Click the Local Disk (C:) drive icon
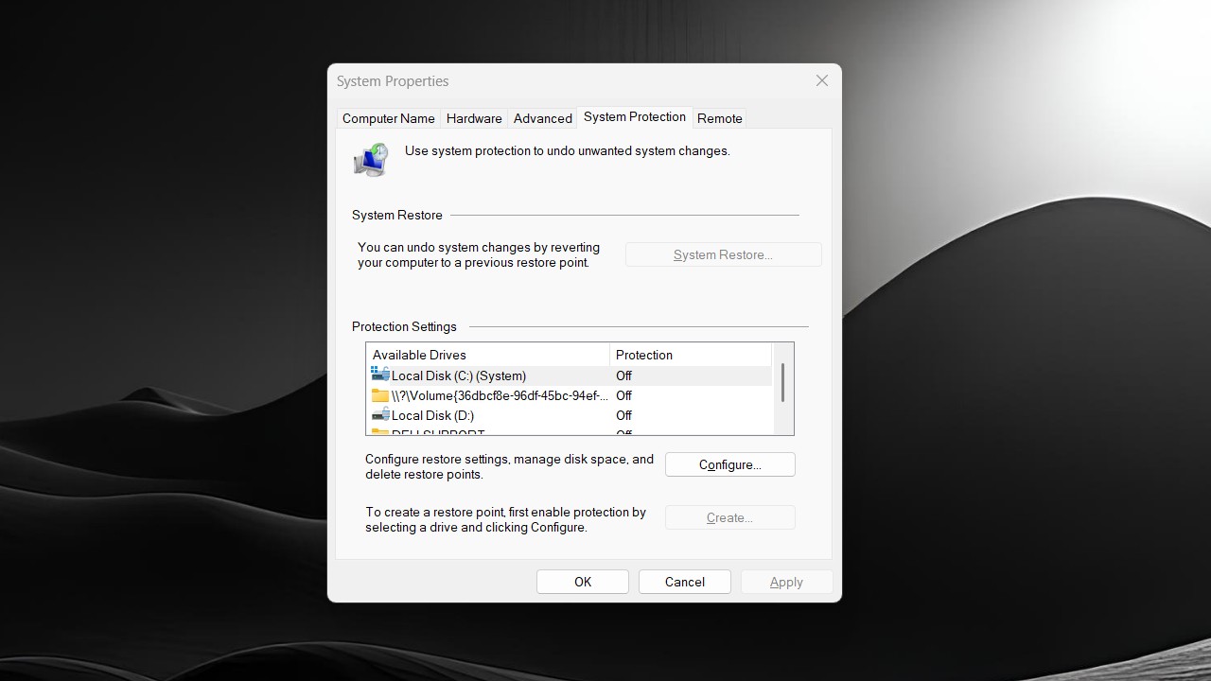This screenshot has height=681, width=1211. 380,375
